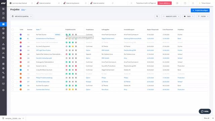Screen dimensions: 215x121
Task: Toggle the select-all checkbox in table header
Action: (13, 30)
